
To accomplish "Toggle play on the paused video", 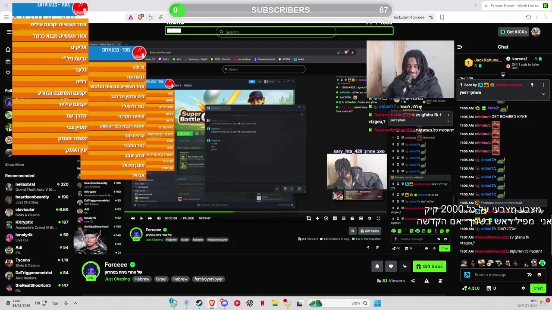I will click(141, 218).
